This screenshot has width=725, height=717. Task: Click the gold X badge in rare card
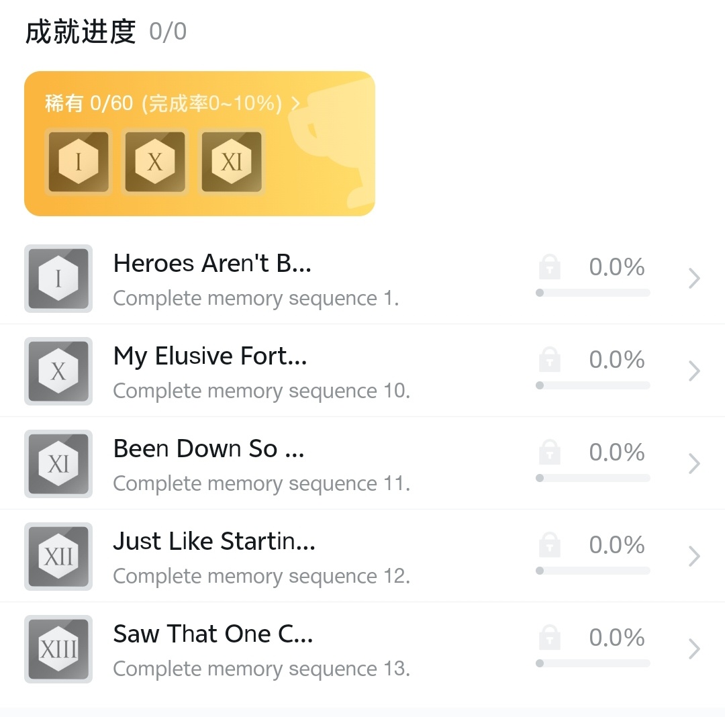click(x=155, y=162)
